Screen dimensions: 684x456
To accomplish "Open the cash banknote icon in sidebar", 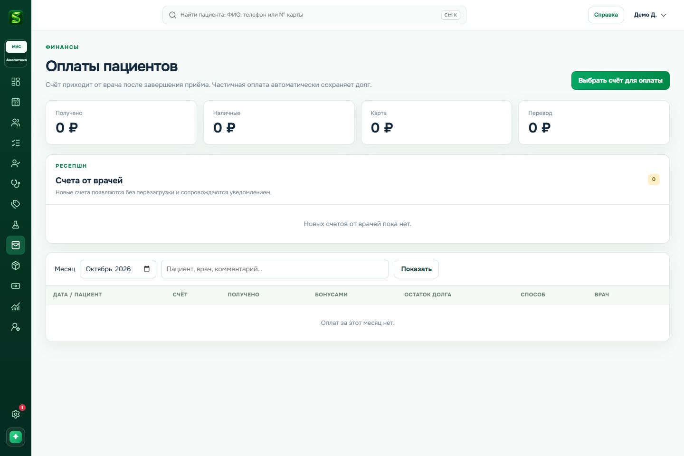I will pos(16,286).
